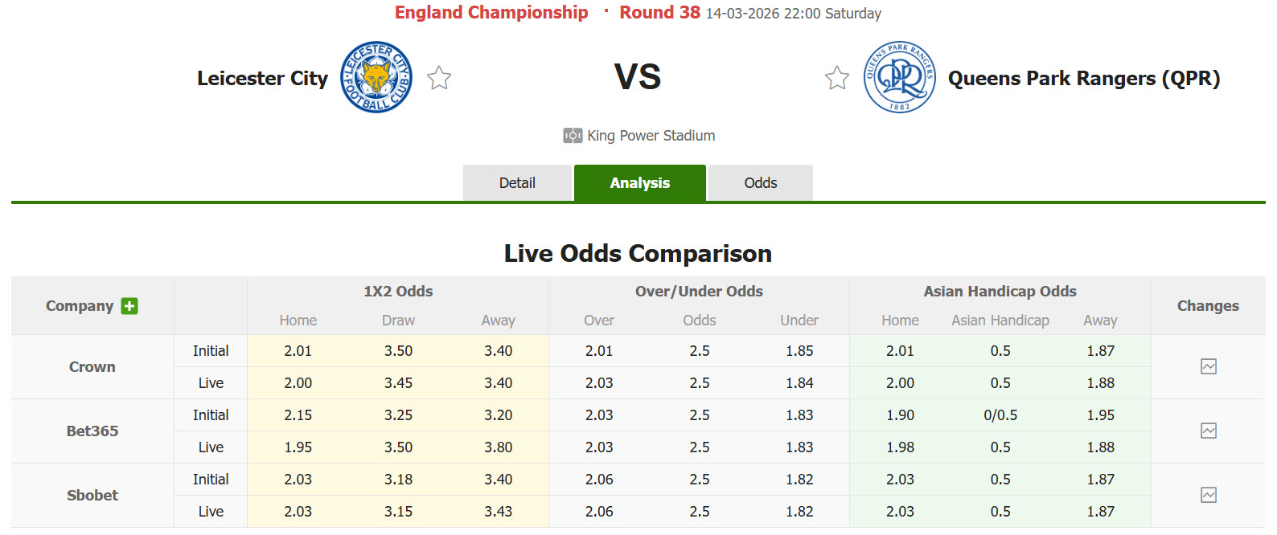Toggle the favorite star beside Queens Park Rangers
The width and height of the screenshot is (1277, 535).
point(836,77)
